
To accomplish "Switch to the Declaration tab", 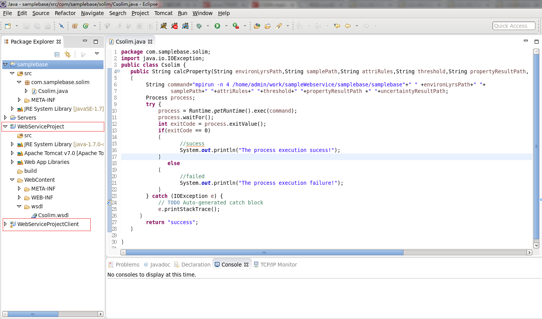I will point(192,265).
